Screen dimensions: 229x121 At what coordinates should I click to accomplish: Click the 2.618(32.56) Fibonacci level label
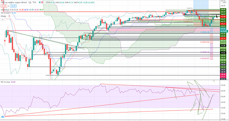pos(205,42)
